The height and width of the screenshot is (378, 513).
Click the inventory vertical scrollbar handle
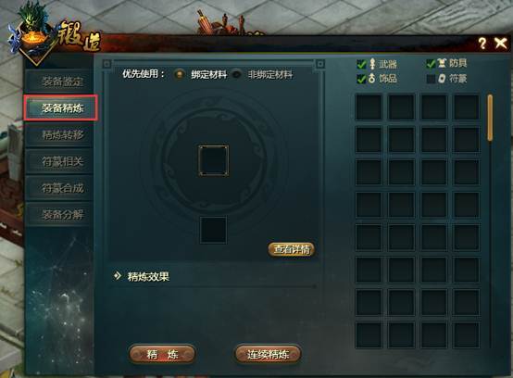[x=490, y=118]
